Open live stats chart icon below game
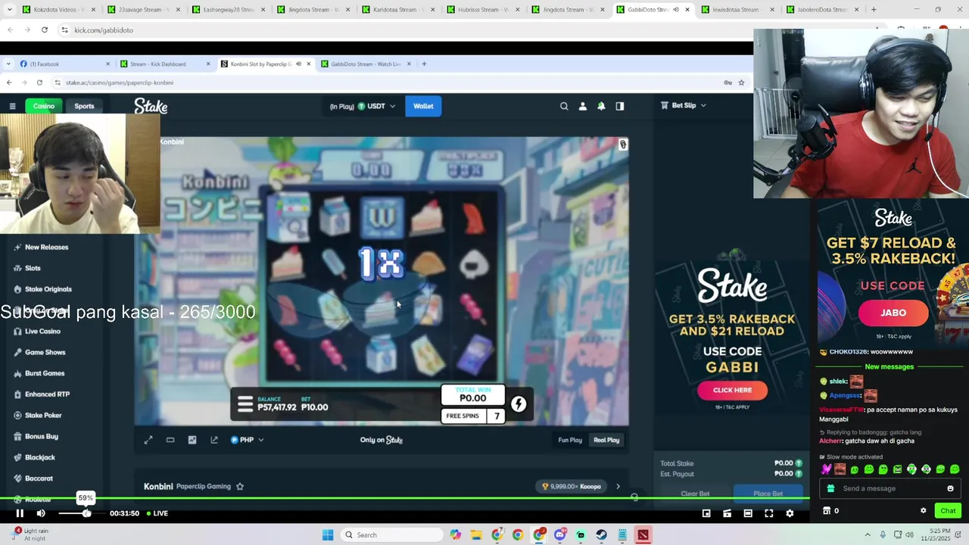The image size is (969, 545). [x=192, y=440]
